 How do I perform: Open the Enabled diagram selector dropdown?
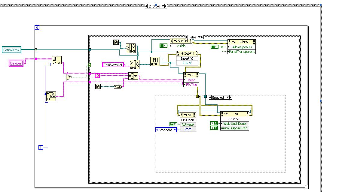pyautogui.click(x=228, y=97)
